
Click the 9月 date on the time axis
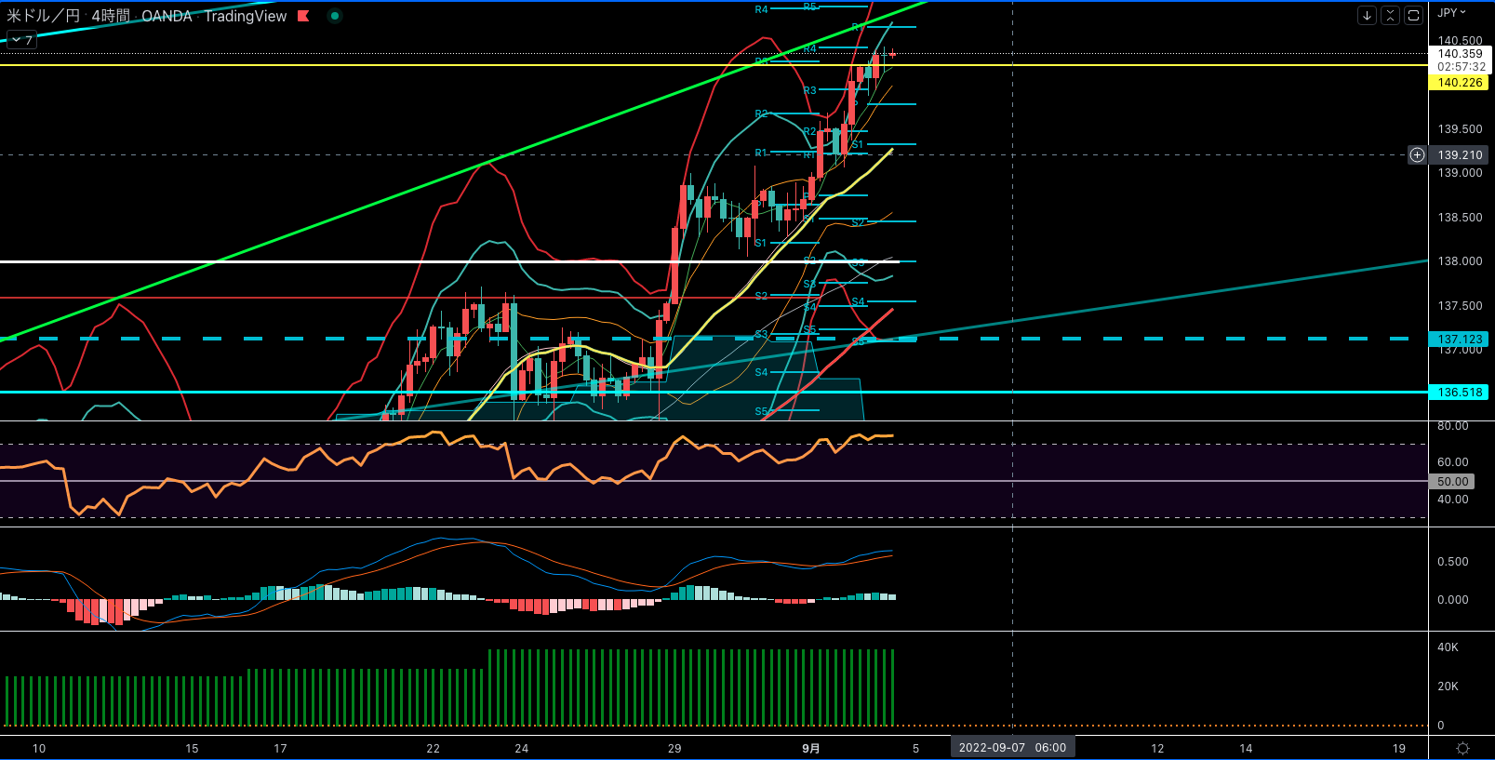pyautogui.click(x=811, y=749)
